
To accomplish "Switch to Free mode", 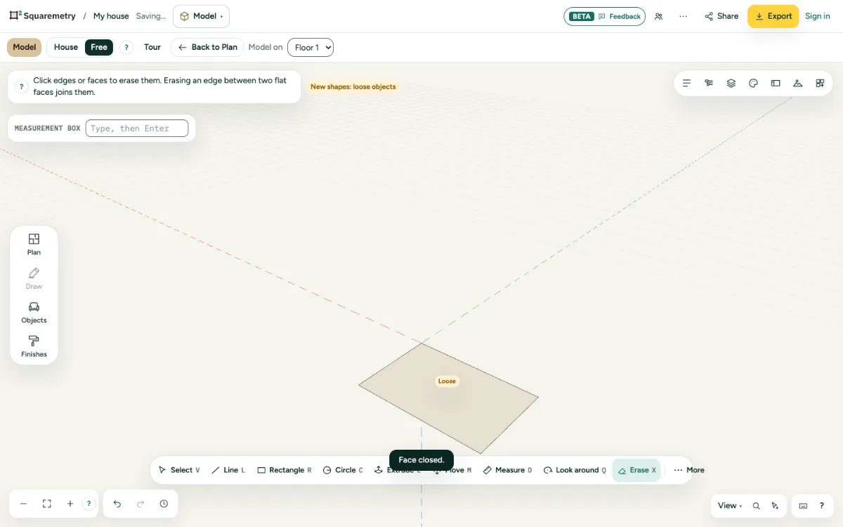I will [99, 47].
